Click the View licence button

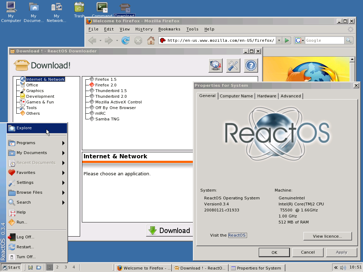(327, 236)
